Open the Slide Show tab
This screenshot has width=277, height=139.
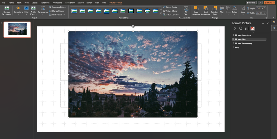pos(70,3)
